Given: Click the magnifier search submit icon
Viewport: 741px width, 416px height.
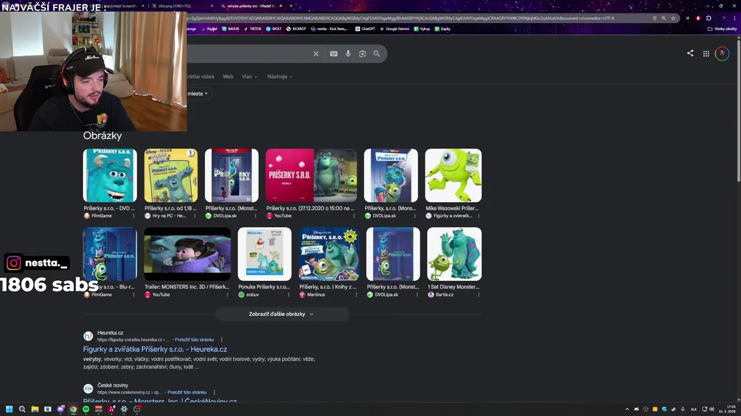Looking at the screenshot, I should pos(377,54).
